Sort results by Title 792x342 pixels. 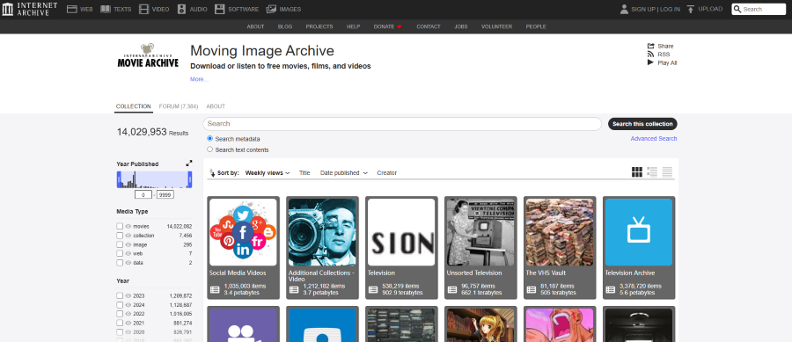[x=304, y=173]
